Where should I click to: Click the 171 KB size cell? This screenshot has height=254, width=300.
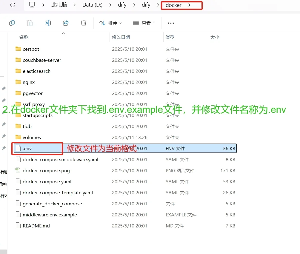tap(228, 171)
